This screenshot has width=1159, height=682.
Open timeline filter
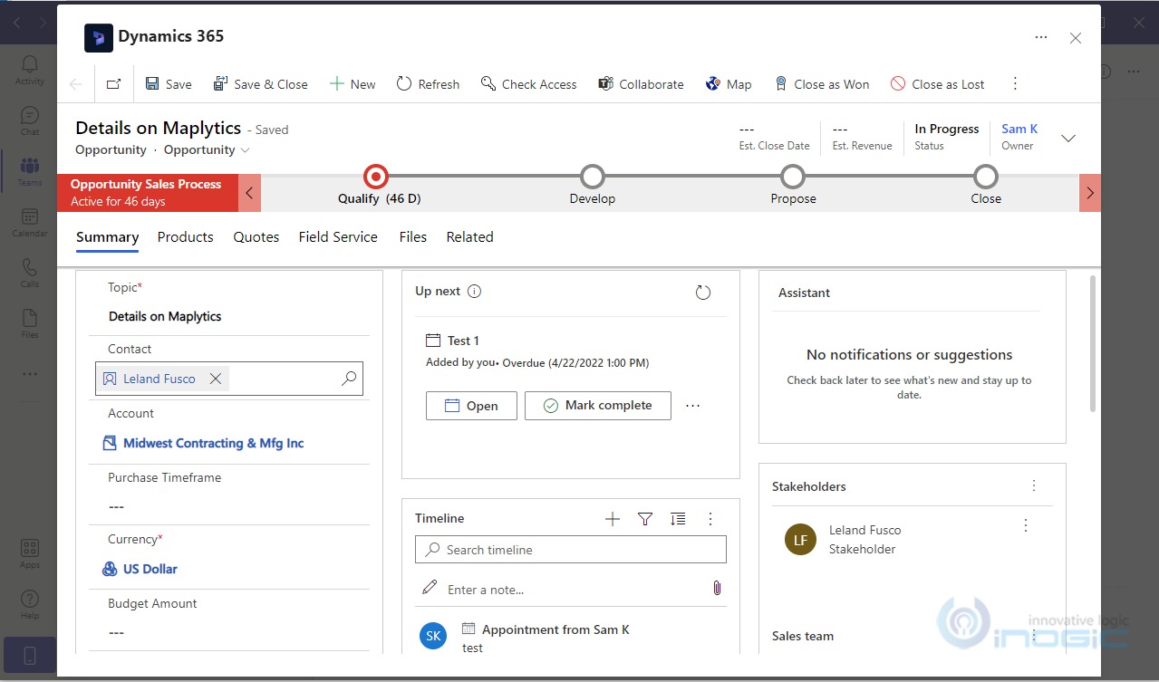[x=645, y=519]
